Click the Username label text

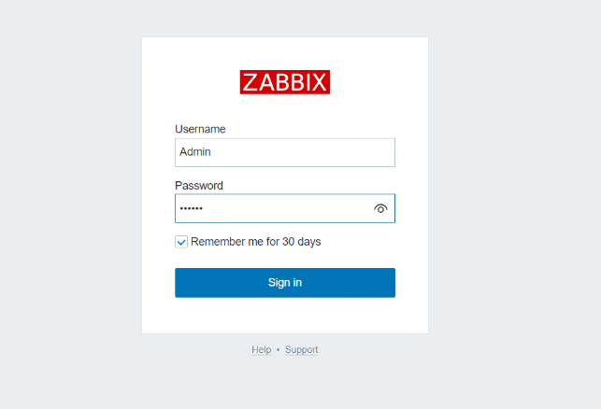point(200,129)
